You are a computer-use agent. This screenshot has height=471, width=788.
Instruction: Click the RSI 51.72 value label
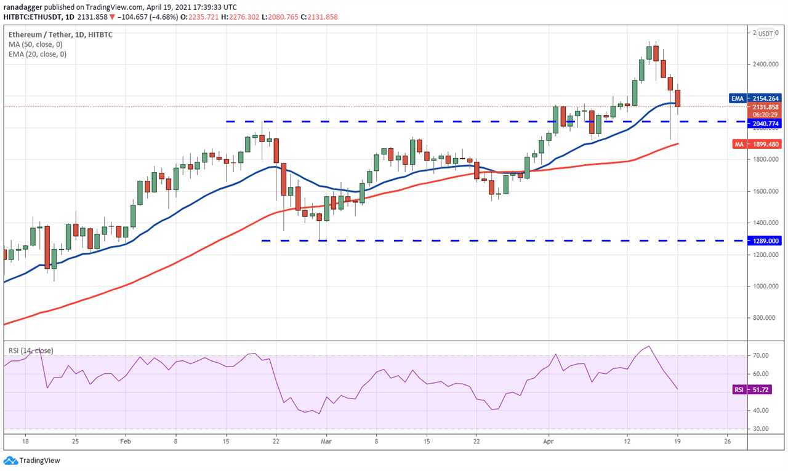pos(751,390)
